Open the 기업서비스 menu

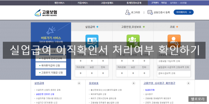pyautogui.click(x=83, y=3)
